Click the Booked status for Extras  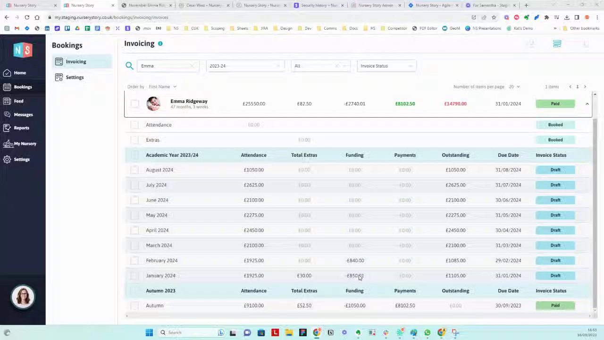pyautogui.click(x=555, y=140)
